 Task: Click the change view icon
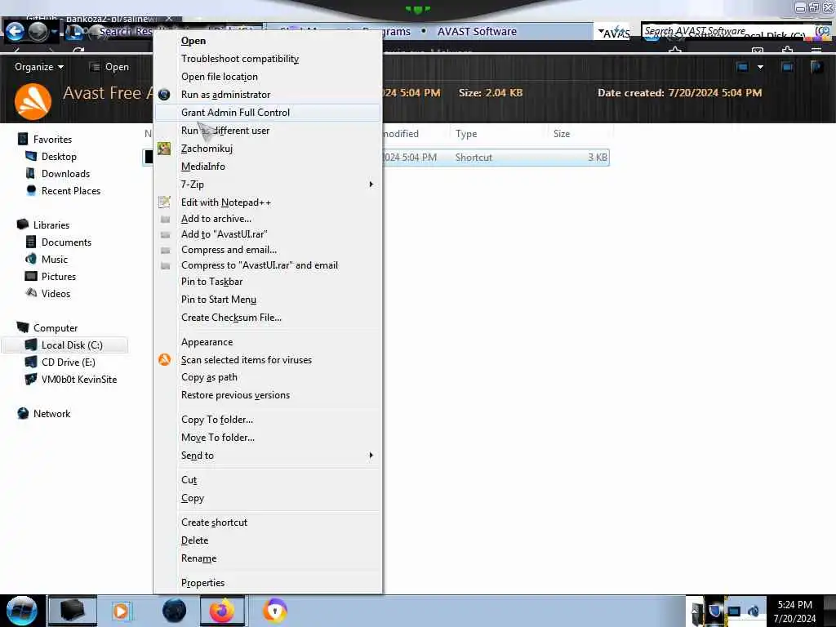tap(742, 67)
